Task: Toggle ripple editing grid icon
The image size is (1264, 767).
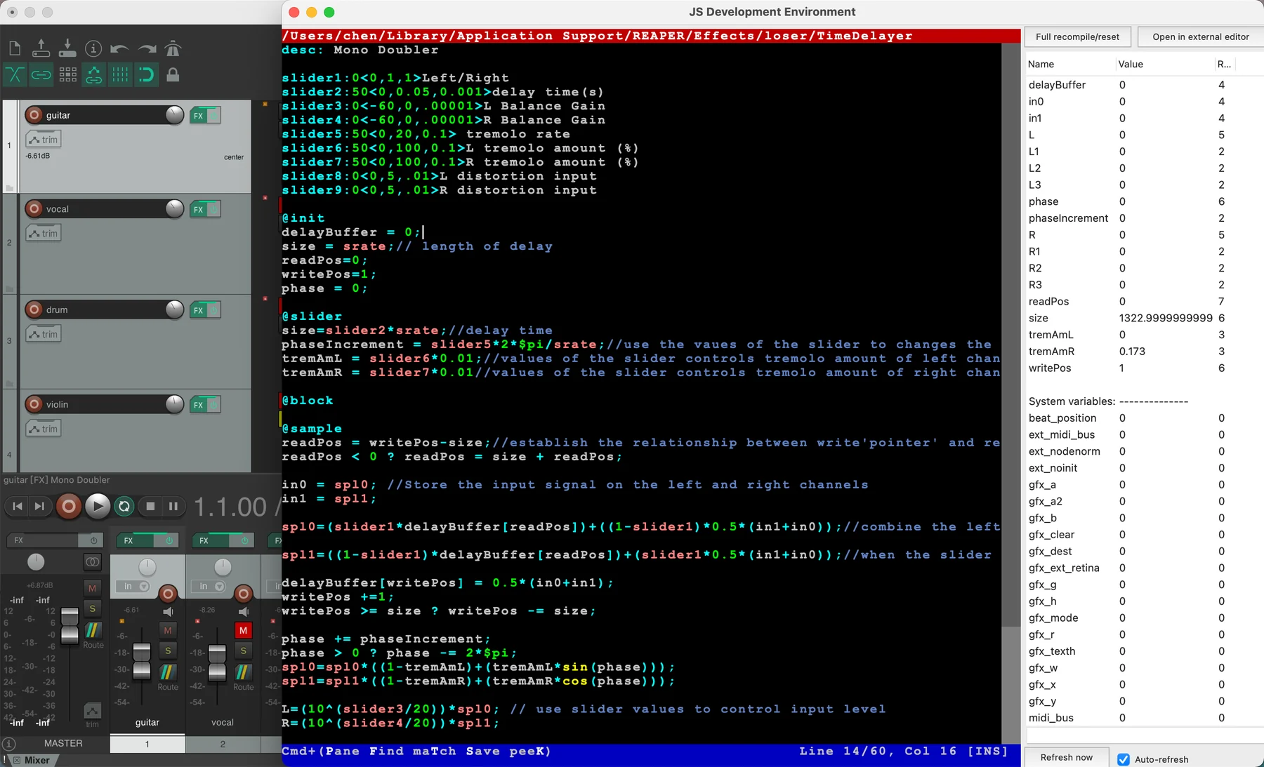Action: [67, 74]
